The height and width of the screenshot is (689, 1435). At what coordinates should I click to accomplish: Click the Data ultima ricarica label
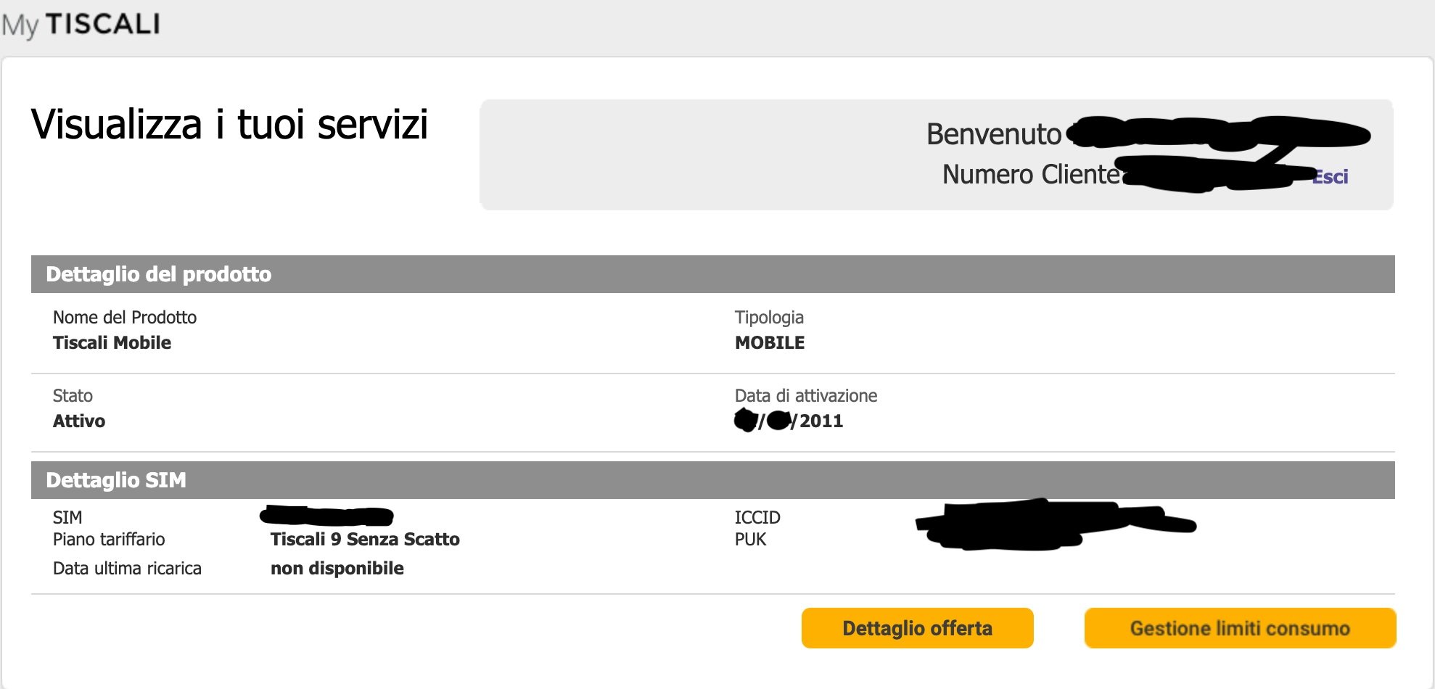(x=127, y=569)
